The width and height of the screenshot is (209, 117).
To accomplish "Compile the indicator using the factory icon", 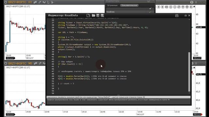I will tap(177, 16).
